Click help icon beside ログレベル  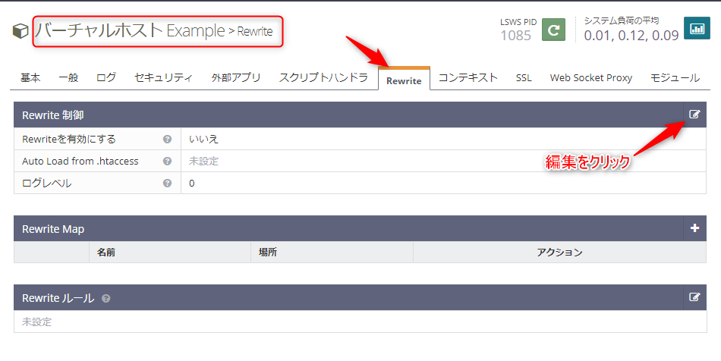[x=167, y=184]
